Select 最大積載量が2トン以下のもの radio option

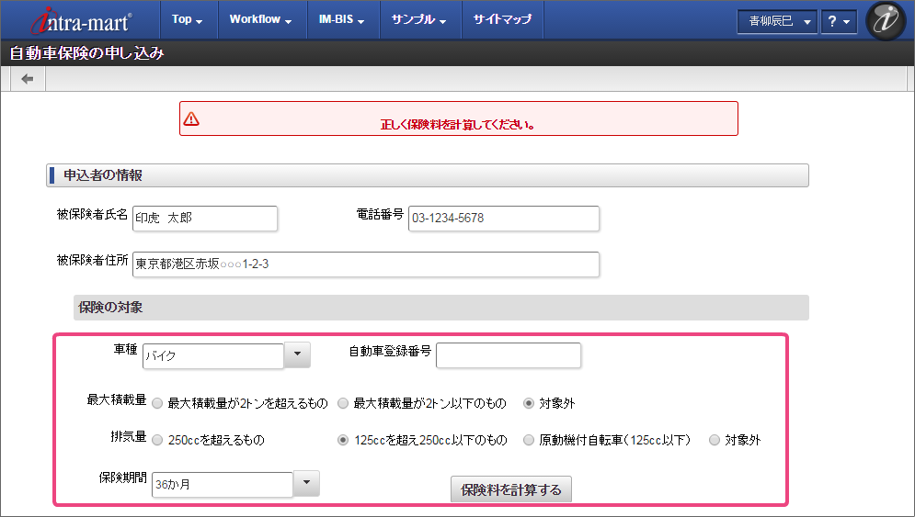(343, 402)
